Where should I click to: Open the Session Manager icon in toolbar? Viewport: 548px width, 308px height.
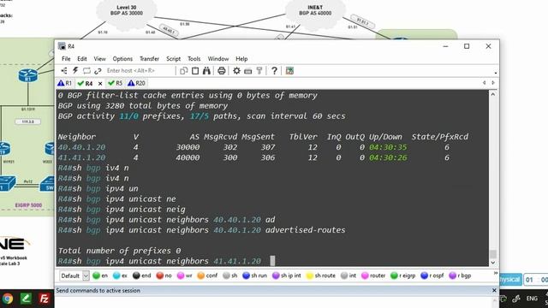[x=64, y=71]
